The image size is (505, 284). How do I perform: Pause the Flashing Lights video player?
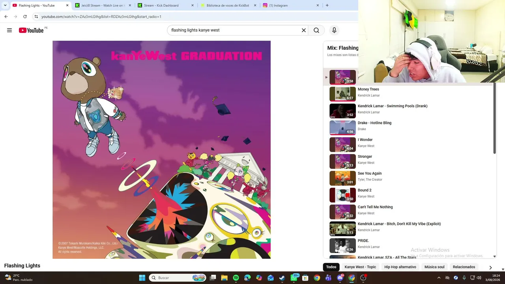(x=161, y=149)
